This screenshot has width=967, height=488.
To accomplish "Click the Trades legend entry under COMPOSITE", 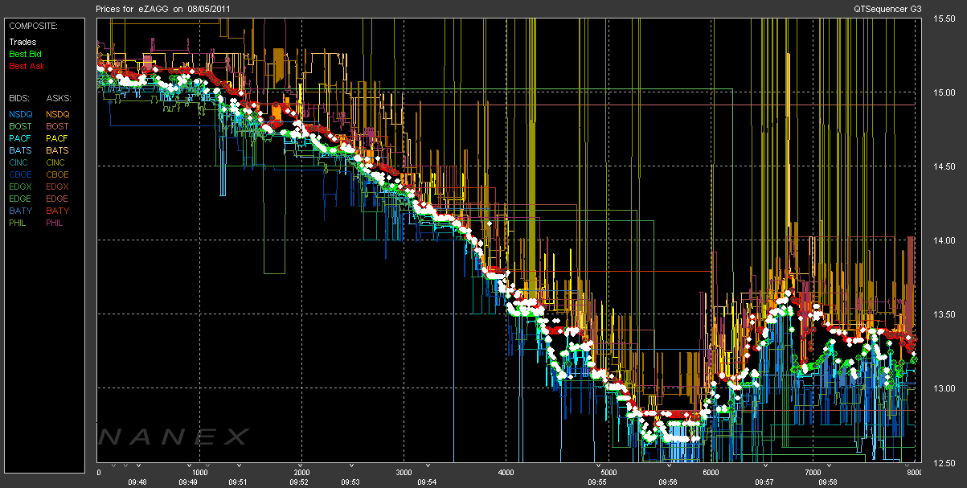I will tap(22, 42).
